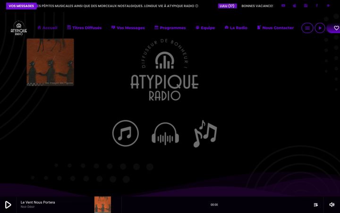The width and height of the screenshot is (340, 213).
Task: Open Programmes menu item
Action: [170, 27]
